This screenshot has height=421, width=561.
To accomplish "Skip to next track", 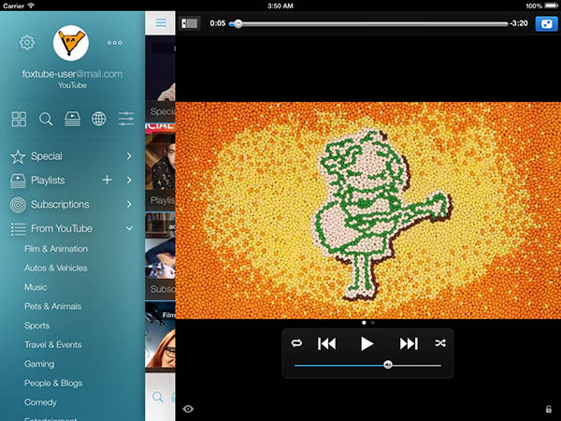I will coord(409,343).
